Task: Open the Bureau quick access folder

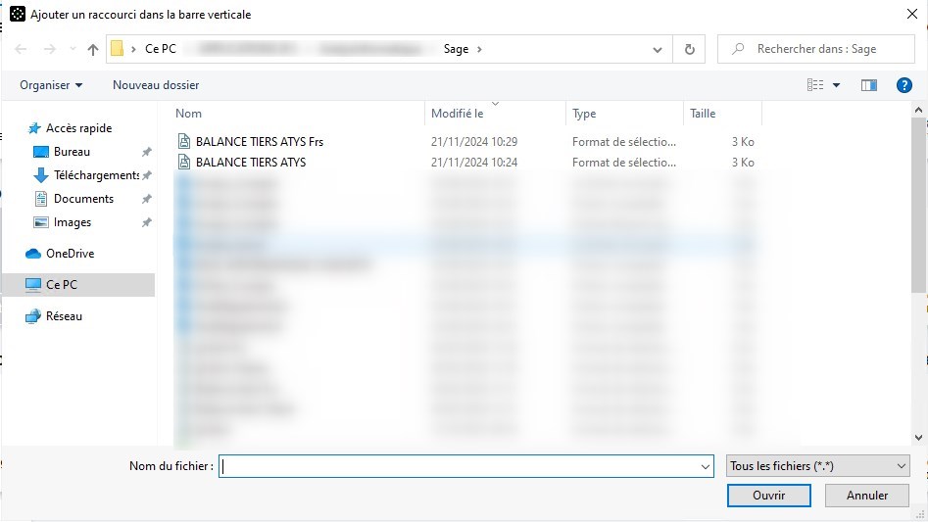Action: [72, 152]
